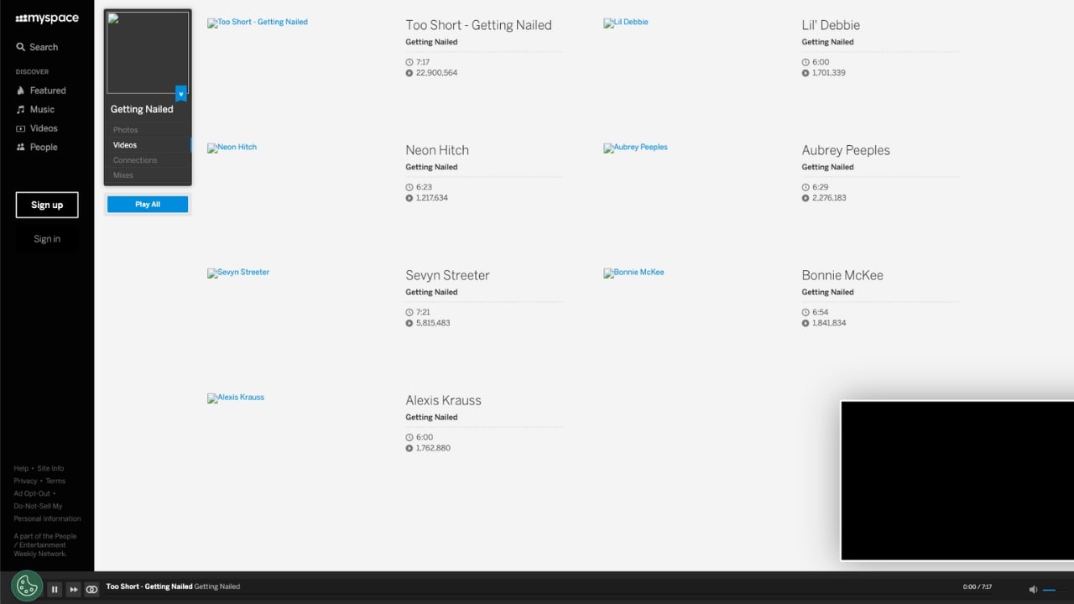Click the 0:00 / 7:17 playback time

point(978,587)
